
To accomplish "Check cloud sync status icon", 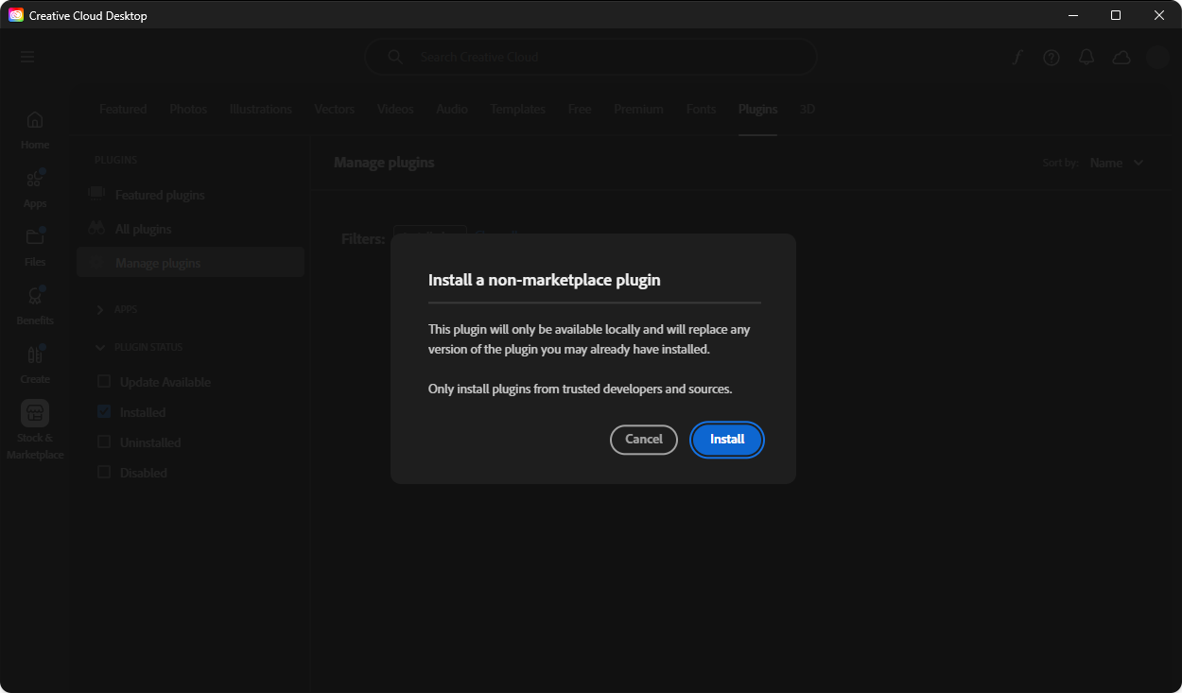I will pyautogui.click(x=1121, y=58).
